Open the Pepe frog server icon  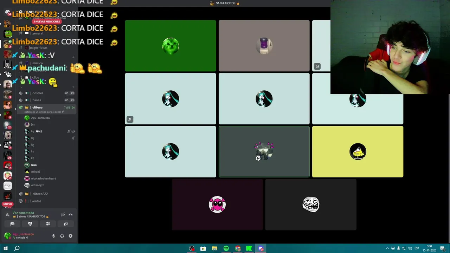point(7,34)
